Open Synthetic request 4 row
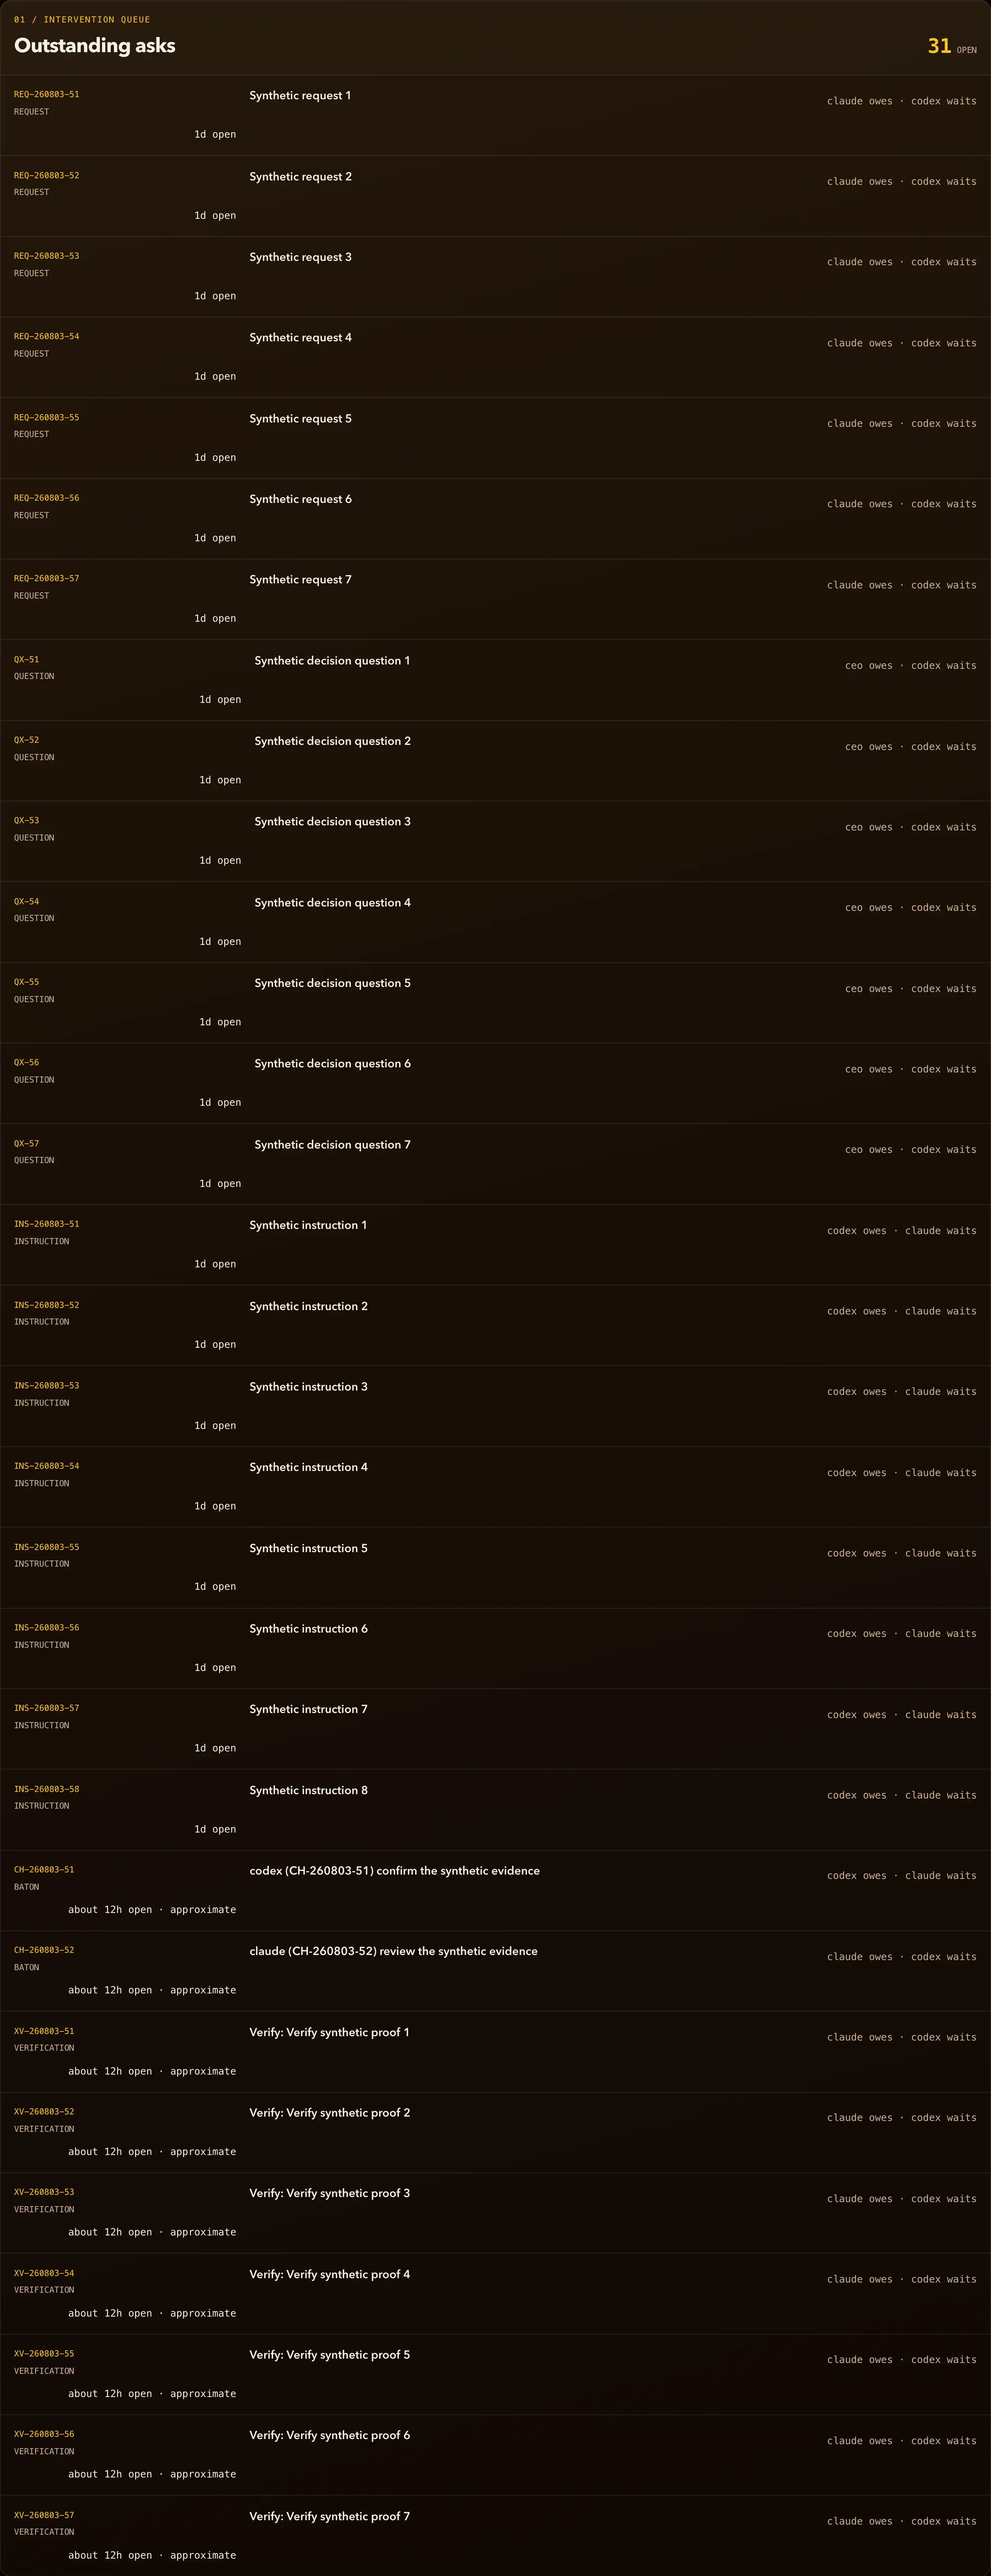 [495, 357]
